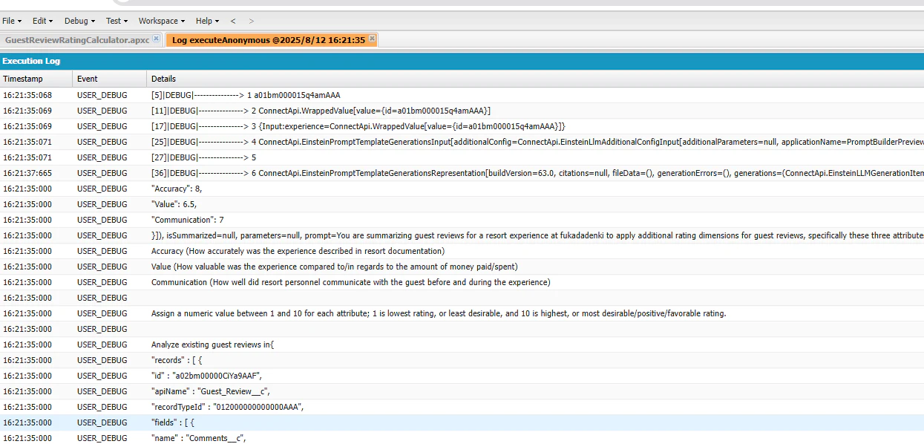Select the highlighted '"fields" : [ {' row
This screenshot has height=444, width=924.
(x=462, y=422)
